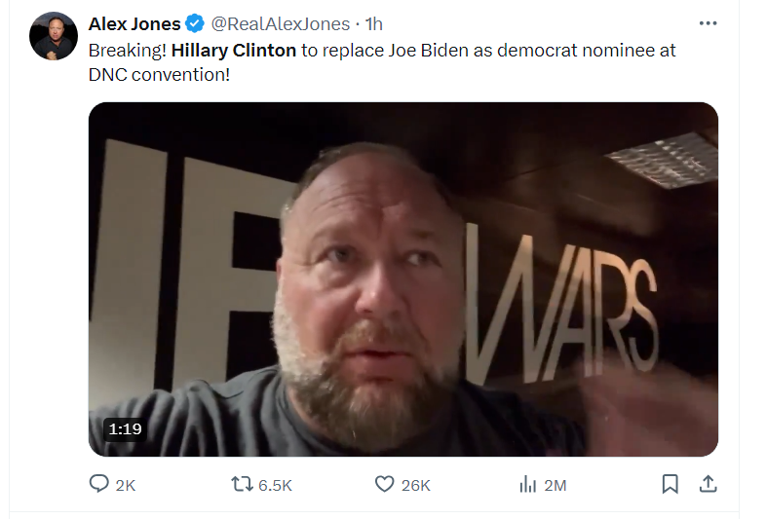Click the reply speech bubble icon
The image size is (766, 519).
[98, 483]
